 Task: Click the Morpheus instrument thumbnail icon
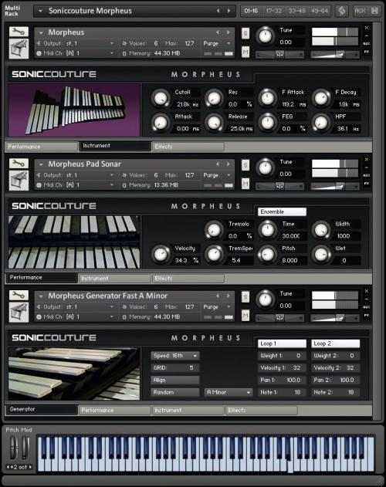coord(19,49)
